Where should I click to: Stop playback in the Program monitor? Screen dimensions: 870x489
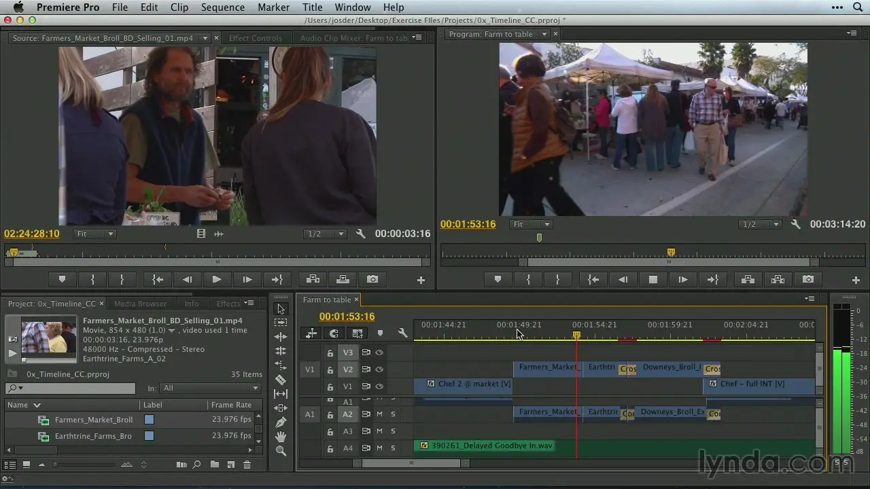[x=653, y=279]
